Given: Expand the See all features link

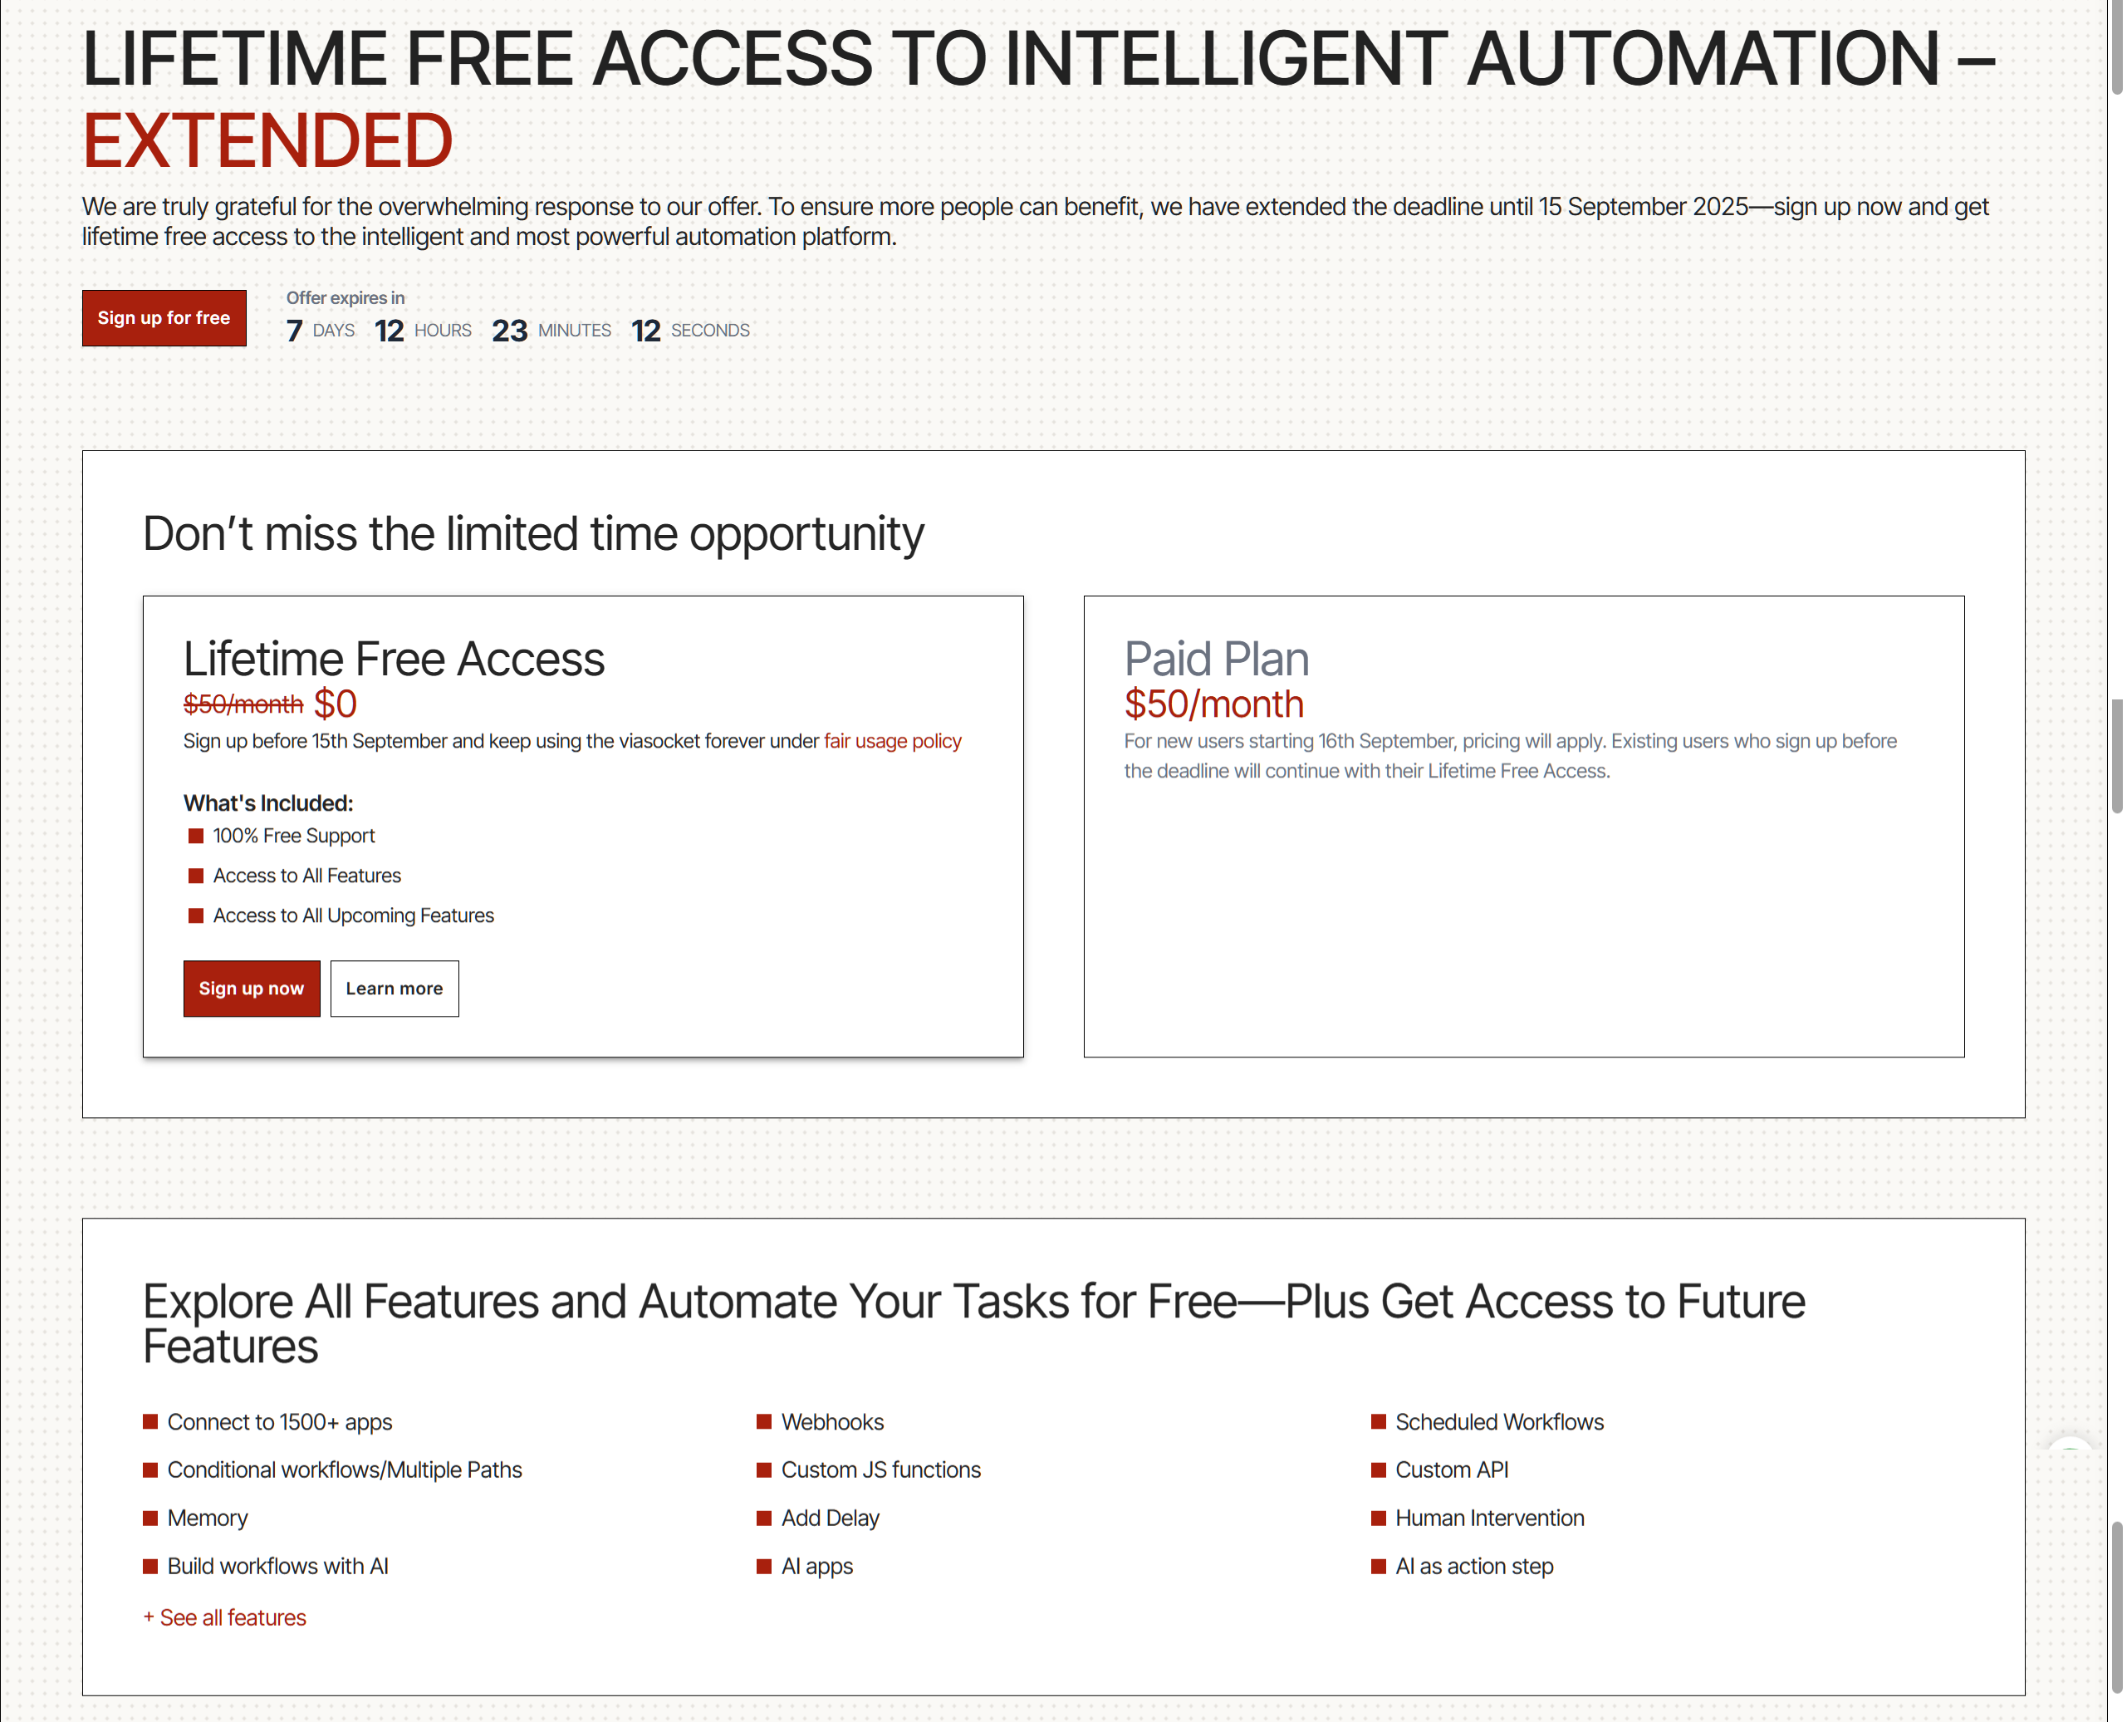Looking at the screenshot, I should [225, 1617].
